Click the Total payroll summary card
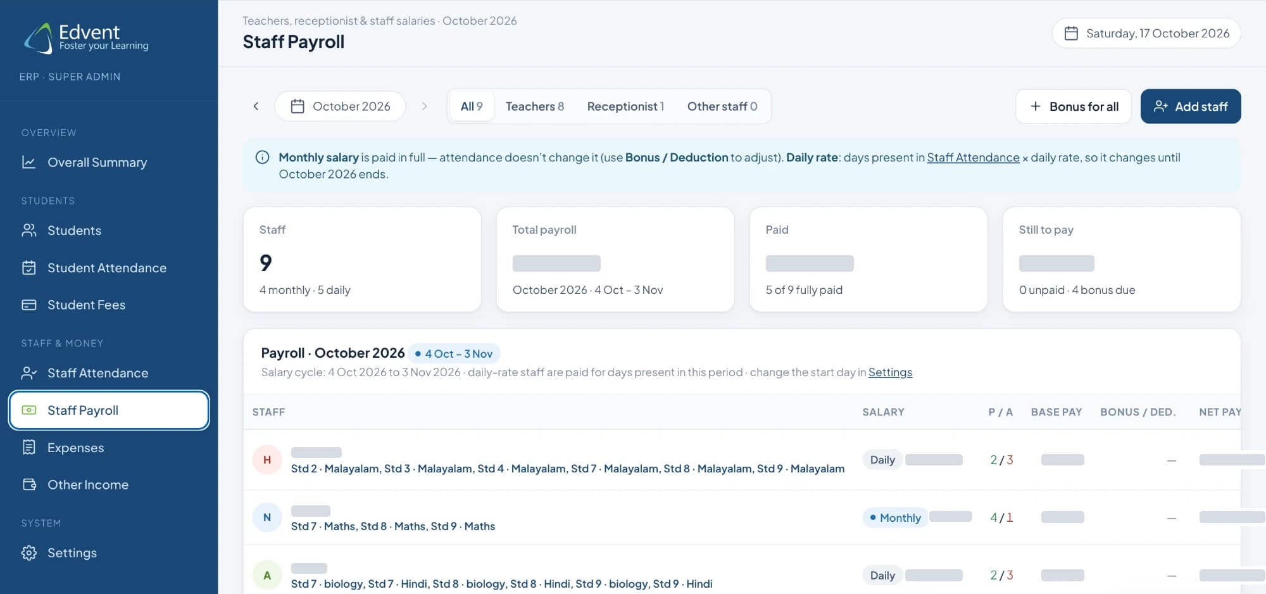1266x594 pixels. click(615, 260)
